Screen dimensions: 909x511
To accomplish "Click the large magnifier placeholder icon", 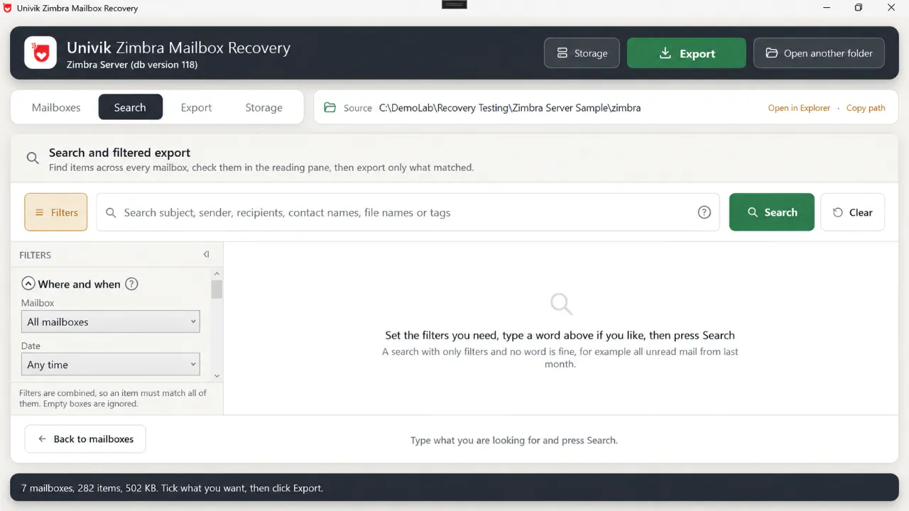I will pos(561,304).
